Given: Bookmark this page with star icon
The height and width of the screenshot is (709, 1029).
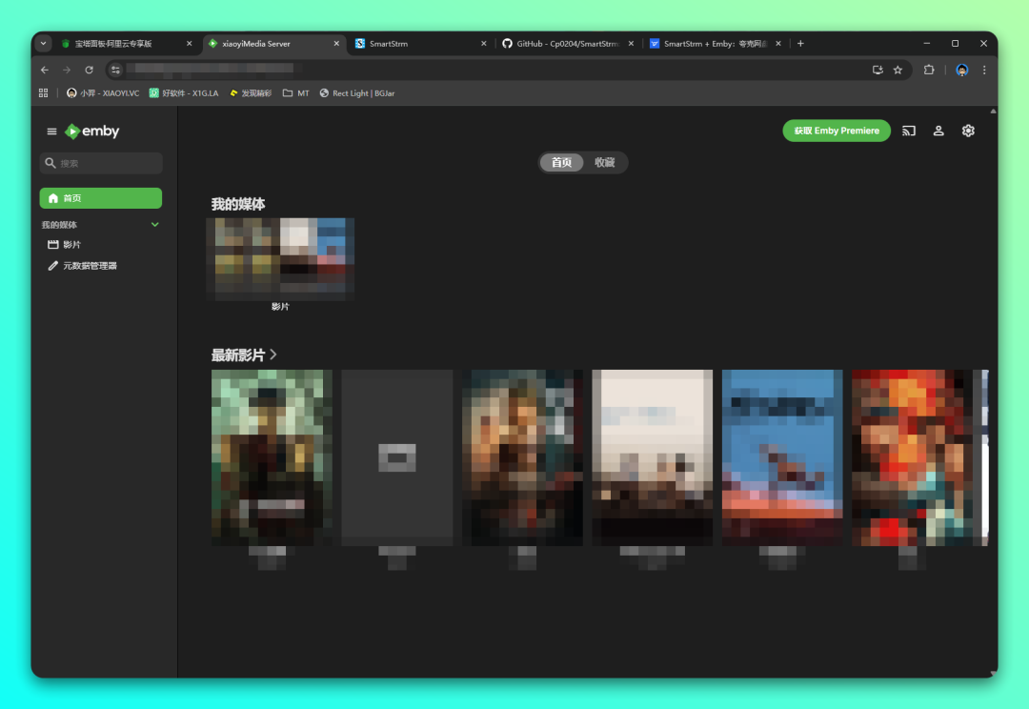Looking at the screenshot, I should pyautogui.click(x=898, y=70).
